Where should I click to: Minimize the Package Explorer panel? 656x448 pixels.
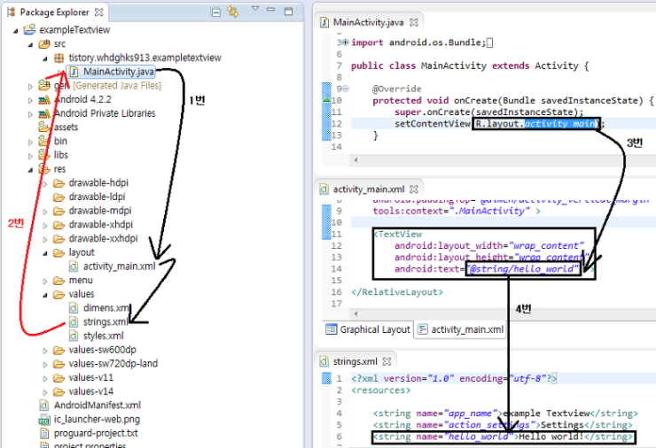271,9
